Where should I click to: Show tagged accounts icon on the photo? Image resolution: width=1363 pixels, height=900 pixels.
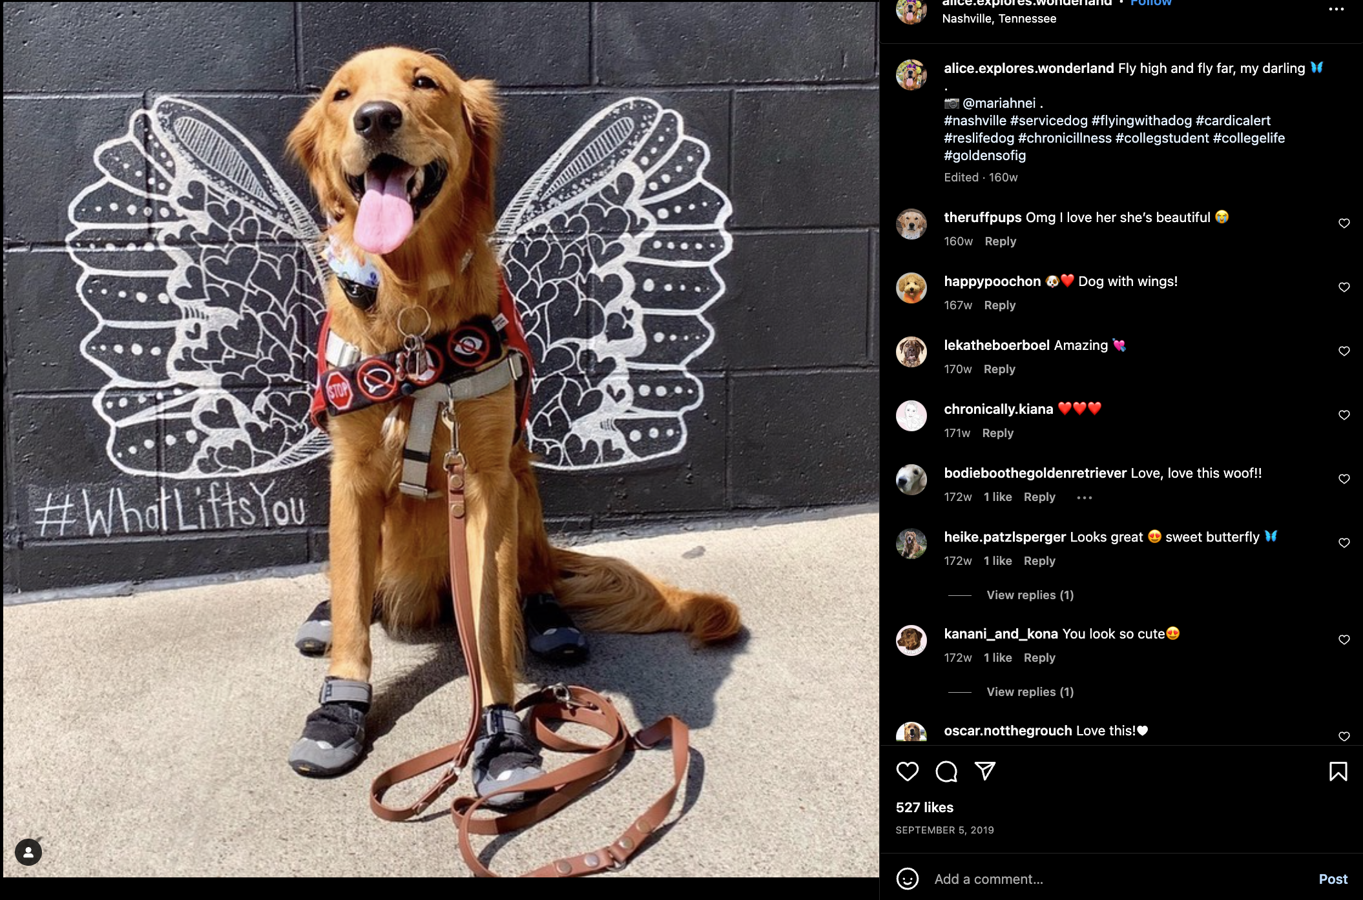[x=28, y=852]
